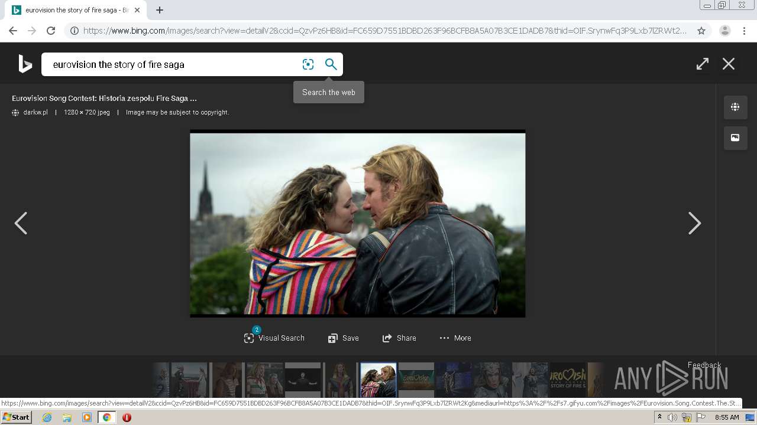757x425 pixels.
Task: Expand image to full screen view
Action: 703,64
